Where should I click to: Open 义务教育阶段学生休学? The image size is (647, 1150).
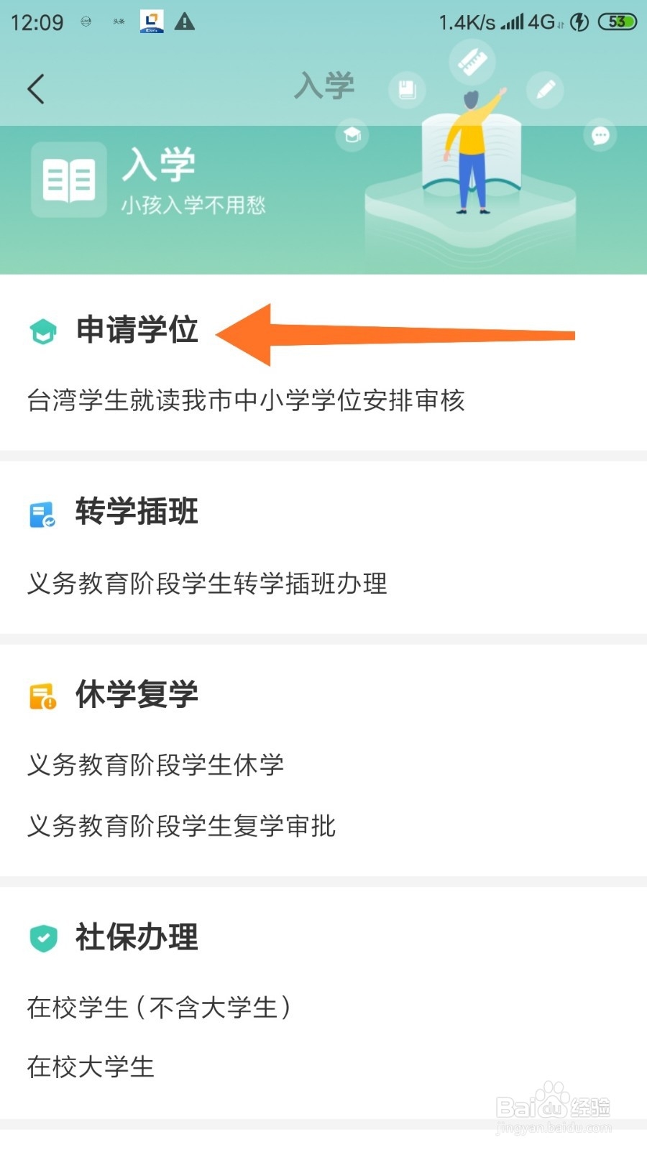coord(155,765)
